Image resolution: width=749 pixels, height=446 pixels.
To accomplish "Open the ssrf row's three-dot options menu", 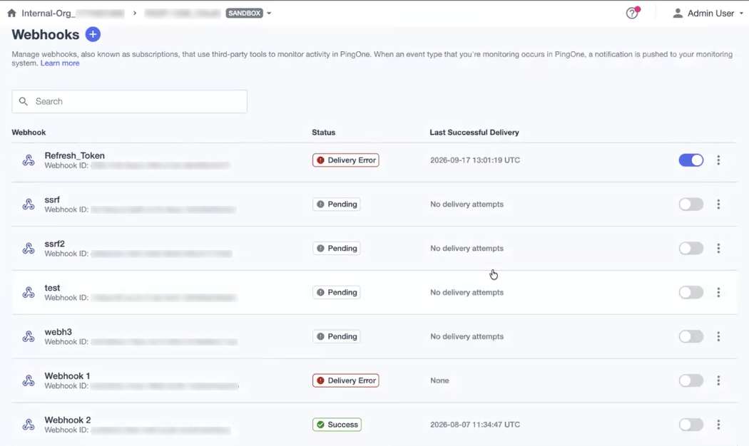I will (718, 204).
